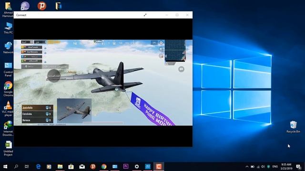Open the Windows Start menu
Image resolution: width=305 pixels, height=171 pixels.
[x=5, y=167]
